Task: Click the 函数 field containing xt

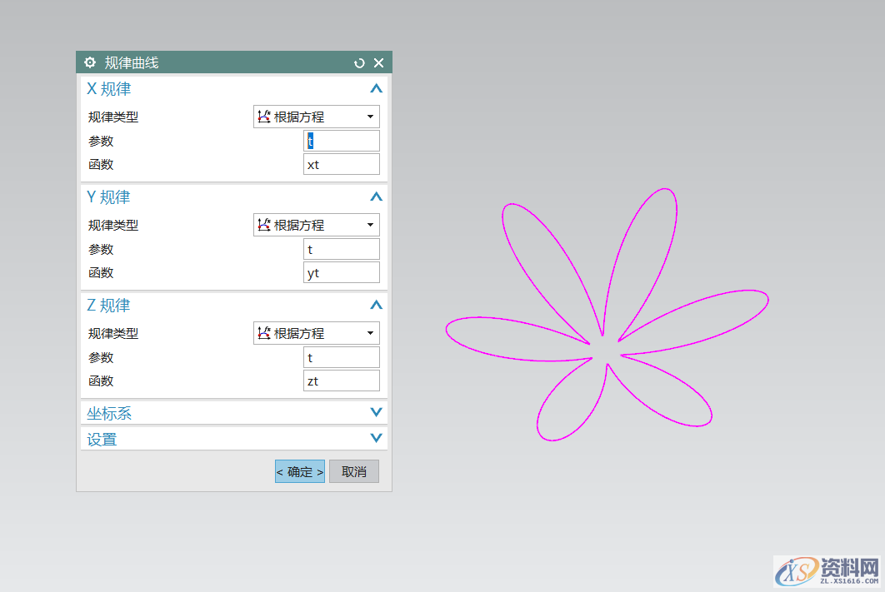Action: [342, 164]
